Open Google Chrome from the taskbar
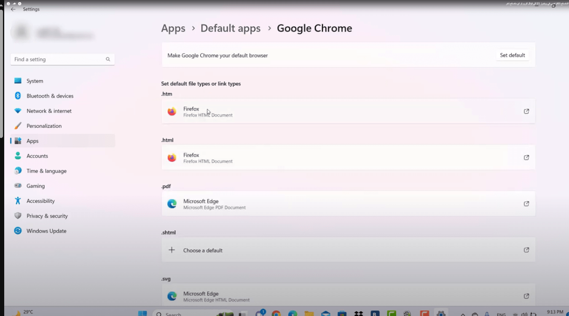 [276, 313]
